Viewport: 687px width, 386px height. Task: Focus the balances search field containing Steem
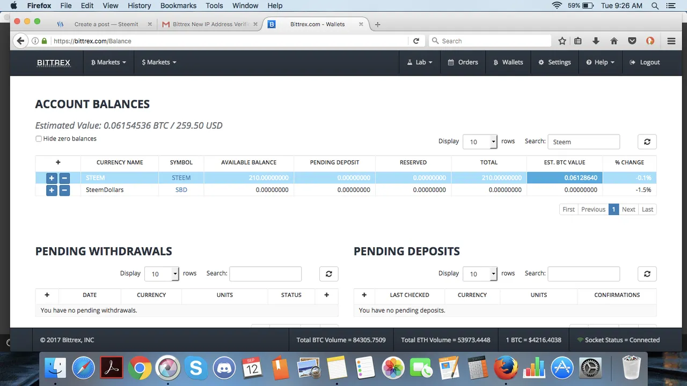[583, 142]
